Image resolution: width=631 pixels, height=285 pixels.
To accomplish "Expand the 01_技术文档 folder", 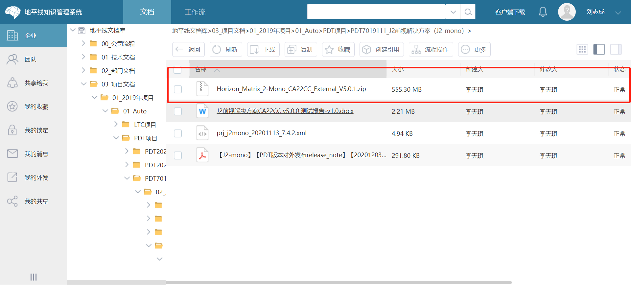I will coord(83,57).
